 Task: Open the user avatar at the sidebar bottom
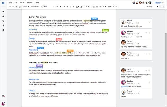tap(3, 104)
